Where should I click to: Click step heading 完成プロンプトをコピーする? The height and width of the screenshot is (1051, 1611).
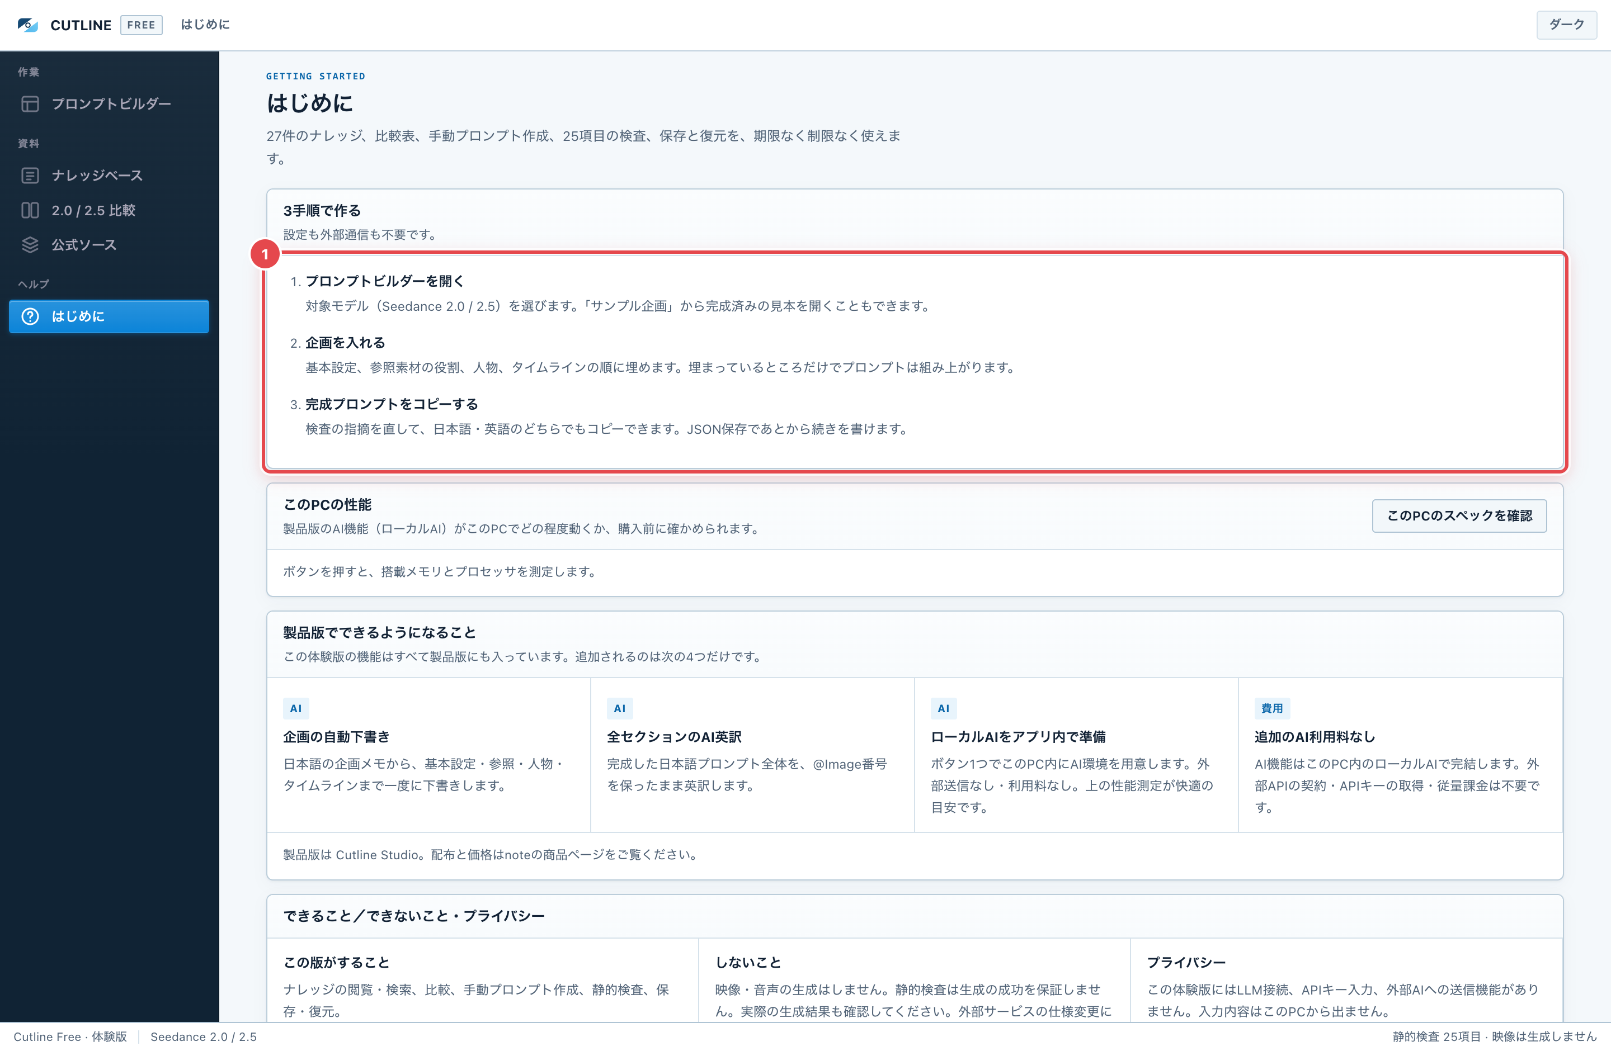(x=391, y=404)
